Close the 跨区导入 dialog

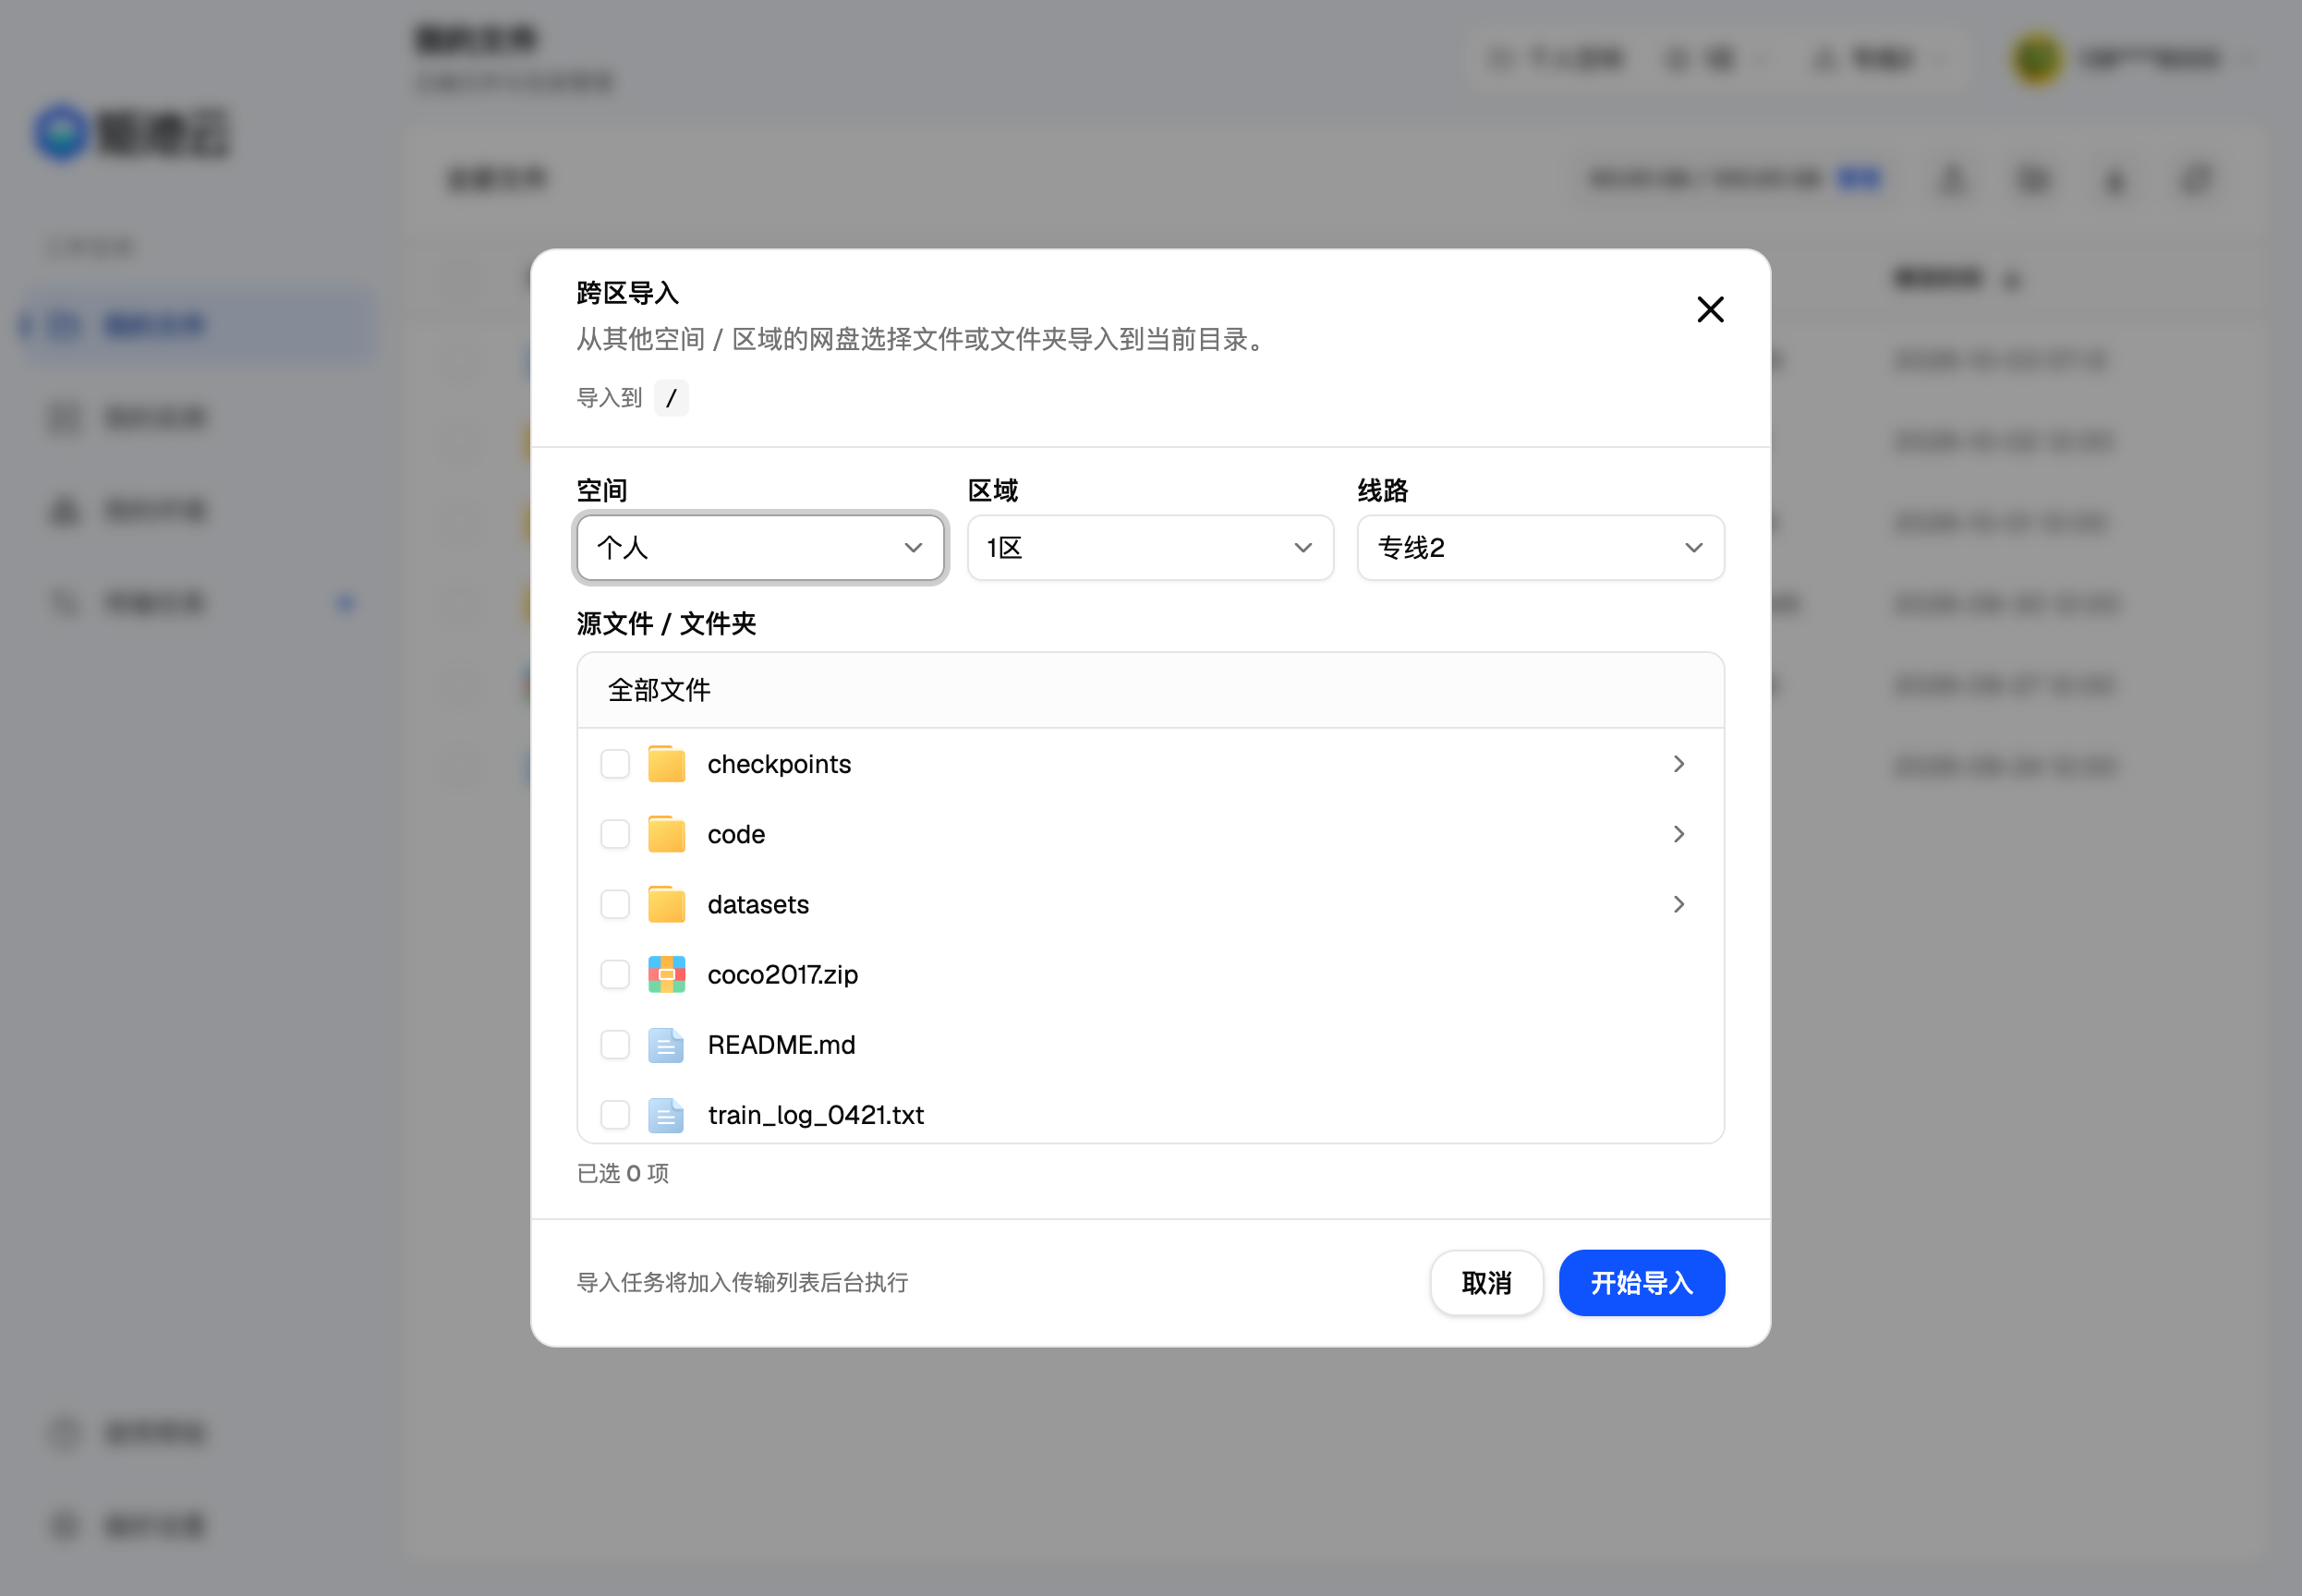[1710, 310]
